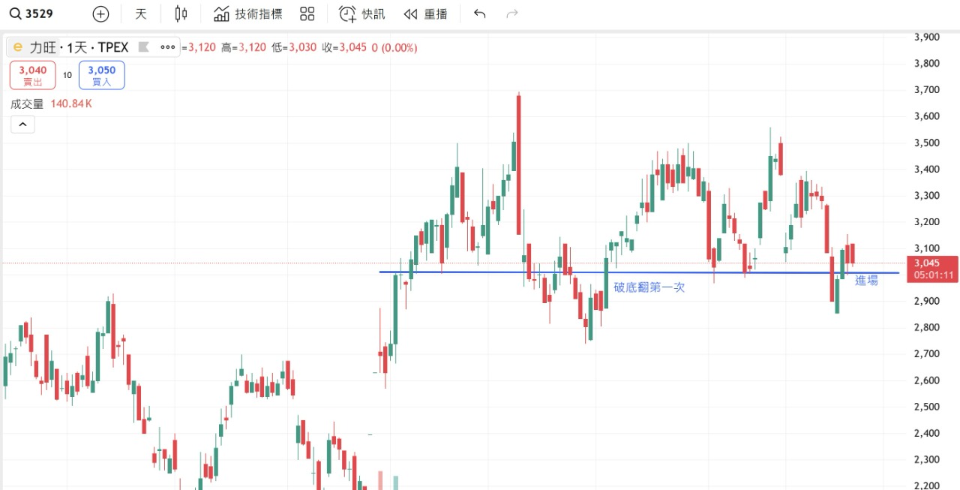The width and height of the screenshot is (960, 490).
Task: Start 重播 bar replay mode
Action: (x=425, y=14)
